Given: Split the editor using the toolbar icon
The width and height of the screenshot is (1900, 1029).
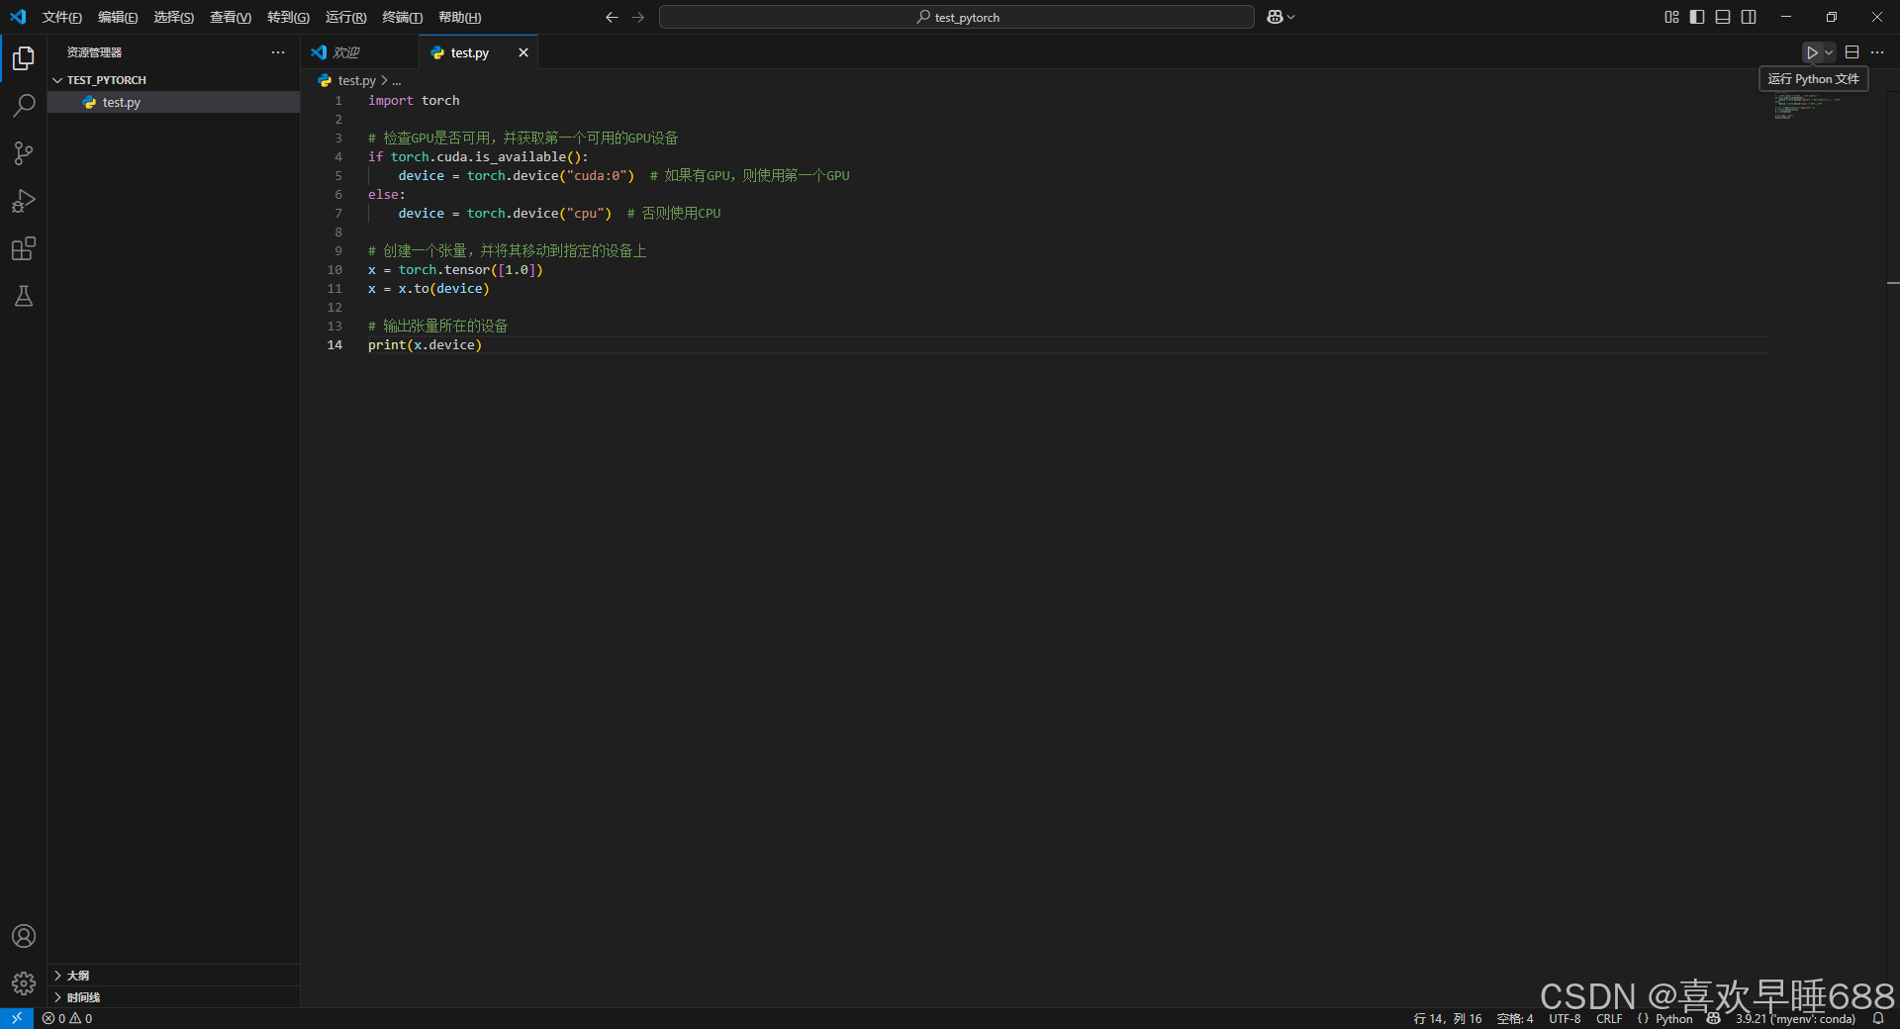Looking at the screenshot, I should pos(1852,52).
